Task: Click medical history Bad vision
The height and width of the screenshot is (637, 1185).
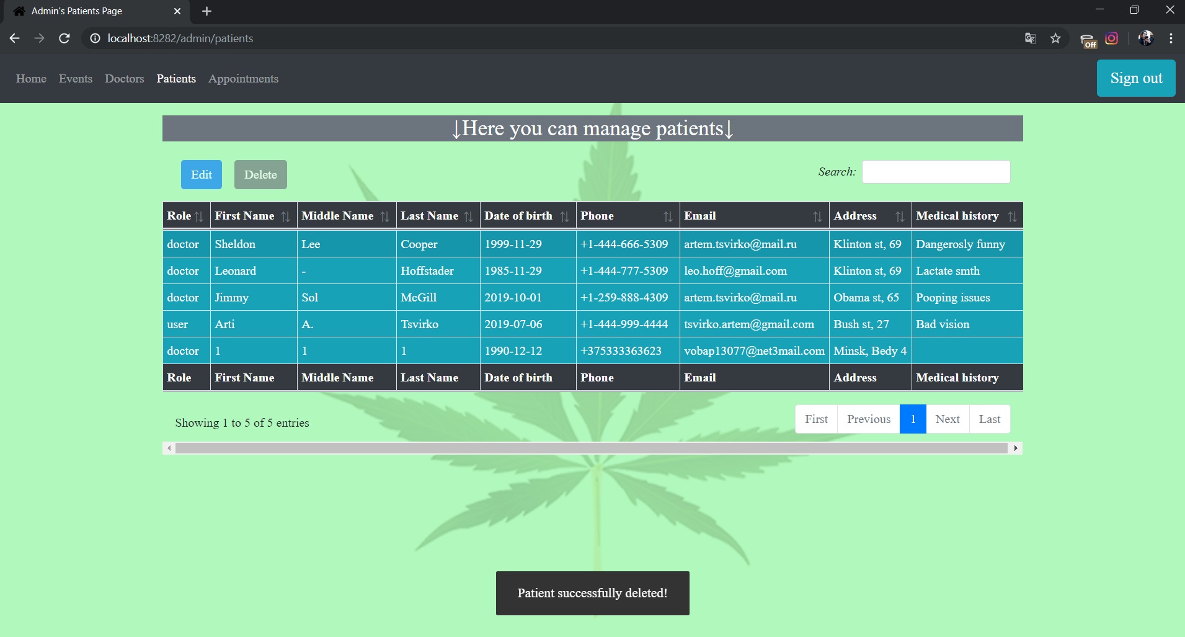Action: click(943, 324)
